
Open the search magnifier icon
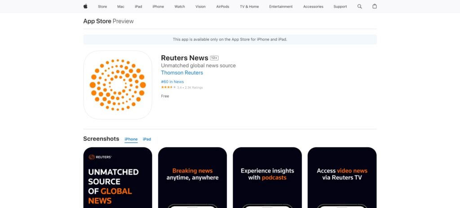[x=359, y=6]
